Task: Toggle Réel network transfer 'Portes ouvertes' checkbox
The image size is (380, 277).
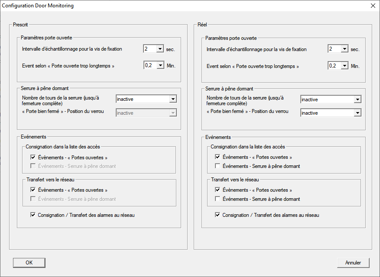Action: click(x=218, y=190)
